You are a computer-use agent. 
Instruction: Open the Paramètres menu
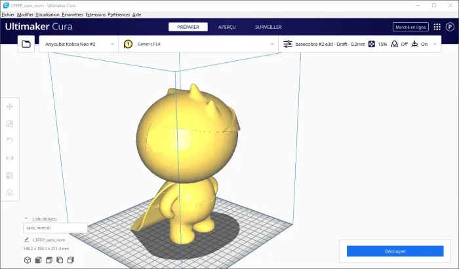point(72,14)
